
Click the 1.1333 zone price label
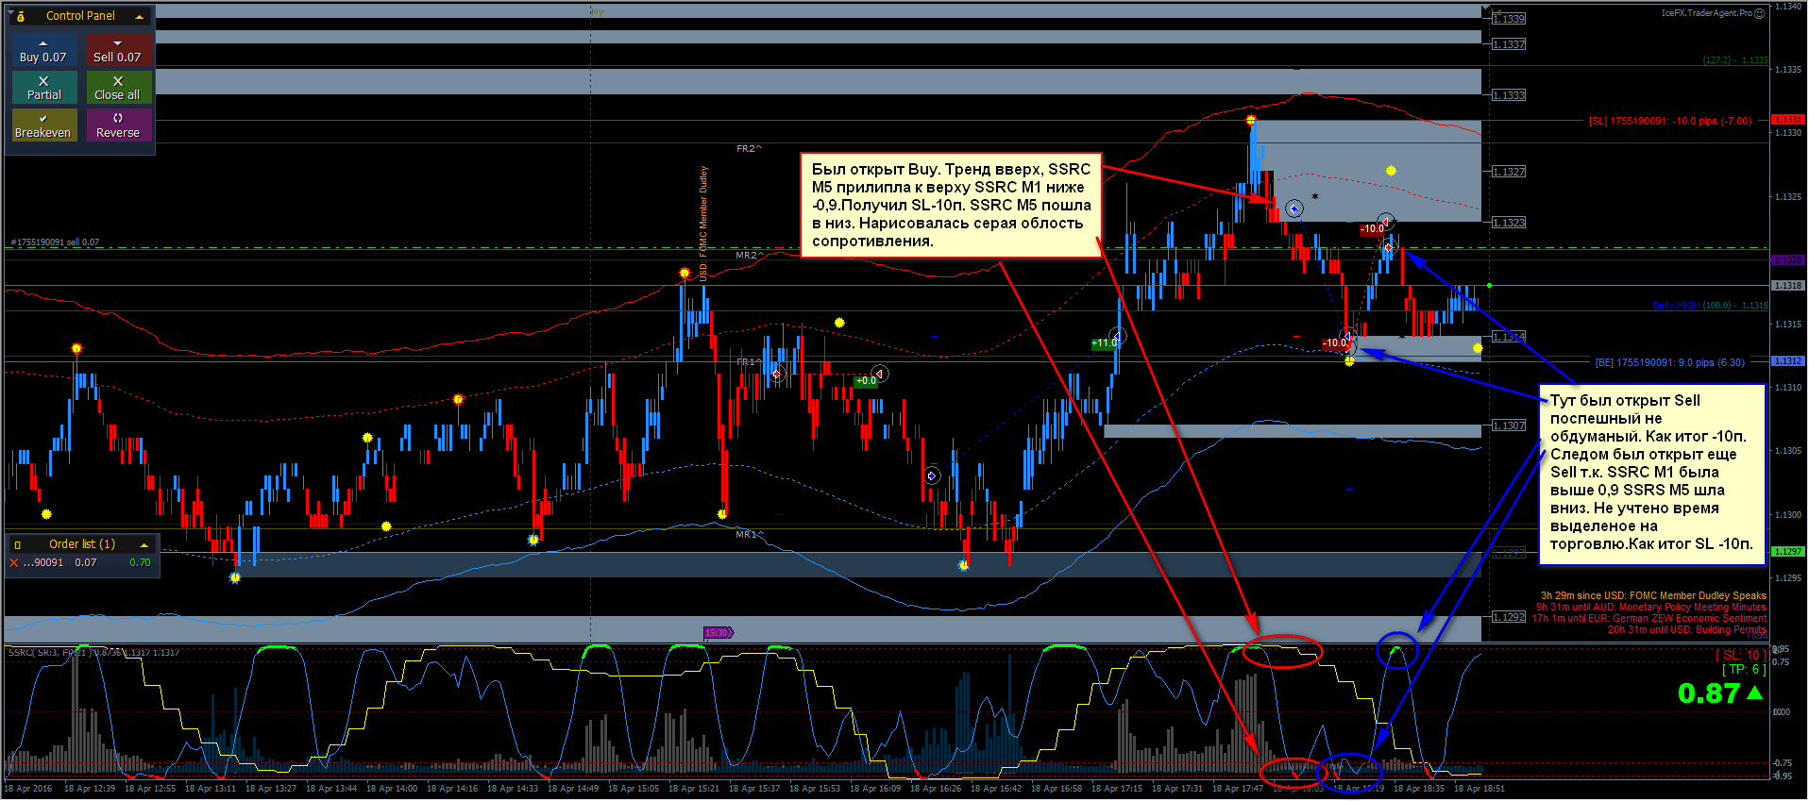(1509, 95)
